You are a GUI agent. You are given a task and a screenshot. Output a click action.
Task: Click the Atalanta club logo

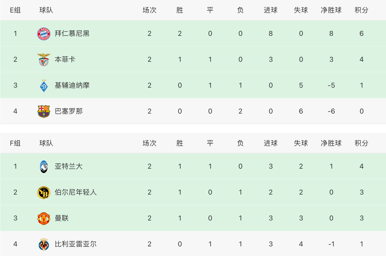(x=44, y=166)
